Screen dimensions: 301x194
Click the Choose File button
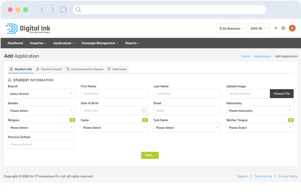coord(282,94)
